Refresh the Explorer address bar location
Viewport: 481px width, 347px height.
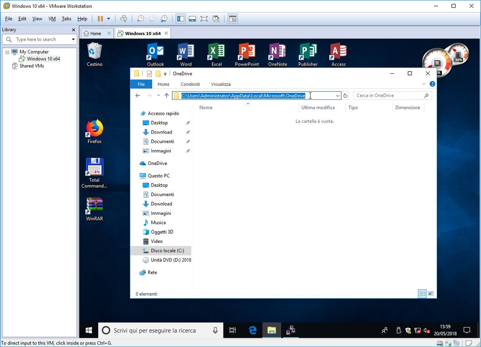(x=345, y=95)
